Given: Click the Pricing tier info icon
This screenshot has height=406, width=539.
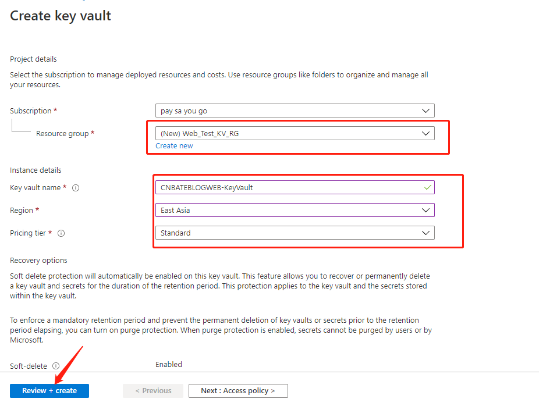Looking at the screenshot, I should click(x=61, y=233).
